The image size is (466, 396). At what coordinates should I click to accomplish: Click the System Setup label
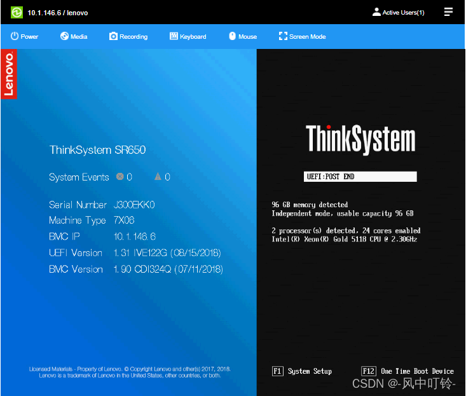coord(310,371)
